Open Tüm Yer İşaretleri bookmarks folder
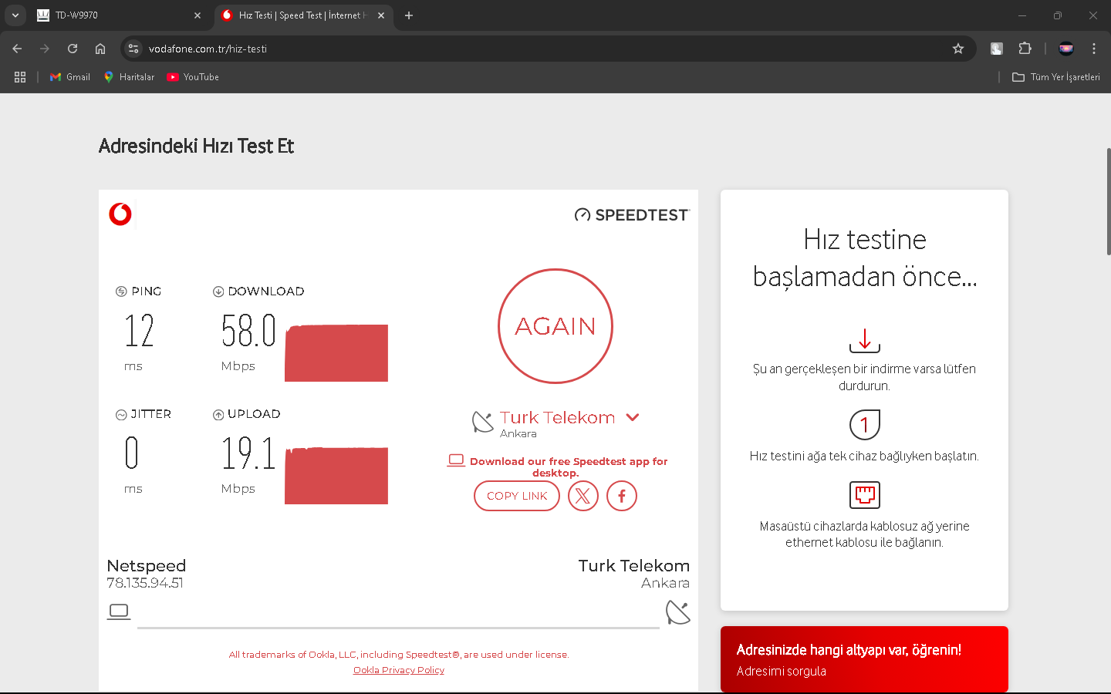 [x=1056, y=77]
